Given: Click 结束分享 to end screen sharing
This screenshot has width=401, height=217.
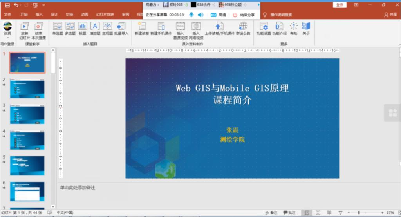Looking at the screenshot, I should click(244, 15).
